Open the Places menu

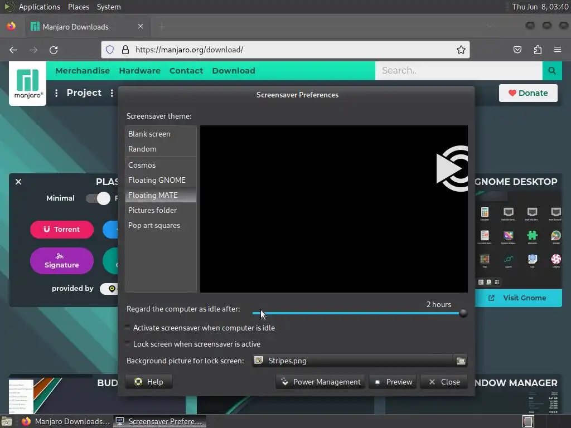(x=78, y=7)
